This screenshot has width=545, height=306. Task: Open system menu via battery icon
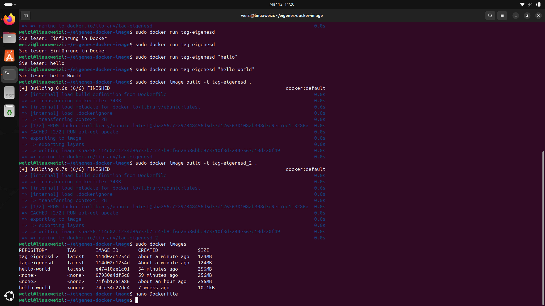(538, 4)
